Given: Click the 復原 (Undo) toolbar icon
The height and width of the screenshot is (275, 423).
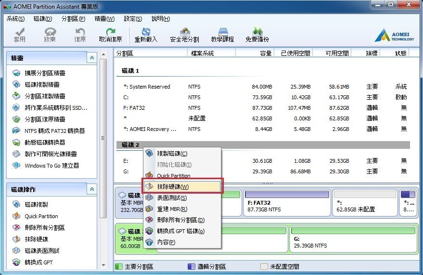Looking at the screenshot, I should (x=80, y=35).
